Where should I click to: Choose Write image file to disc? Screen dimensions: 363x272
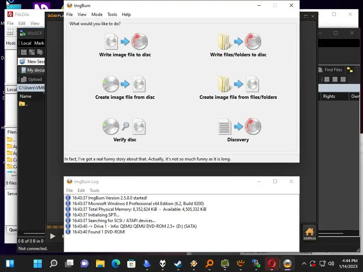click(125, 45)
